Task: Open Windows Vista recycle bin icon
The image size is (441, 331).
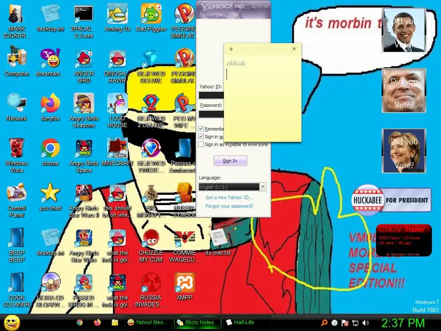Action: [x=16, y=155]
